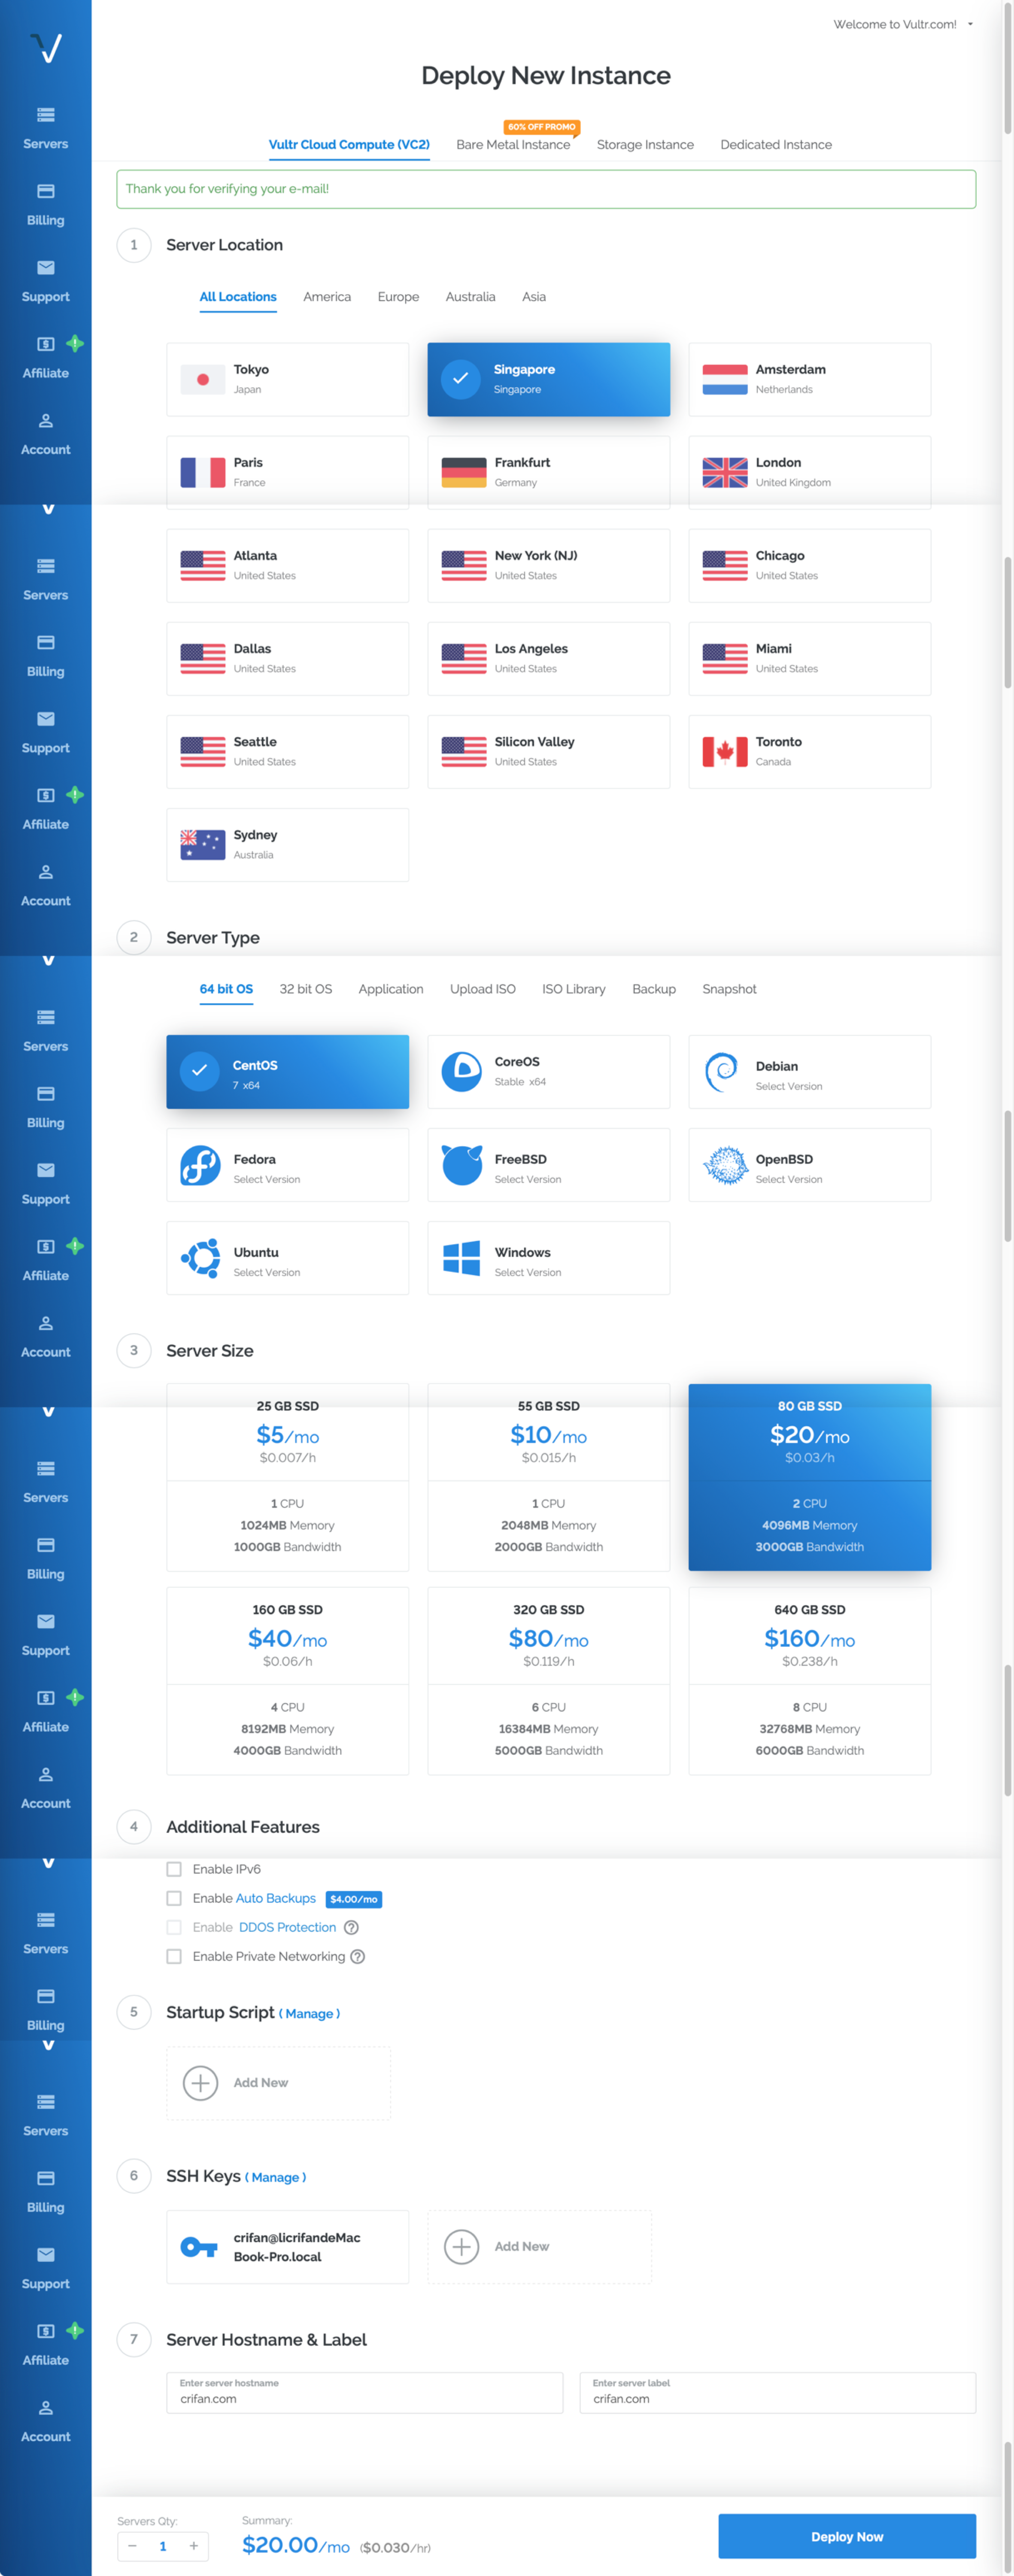Pick the Fedora OS icon

200,1165
